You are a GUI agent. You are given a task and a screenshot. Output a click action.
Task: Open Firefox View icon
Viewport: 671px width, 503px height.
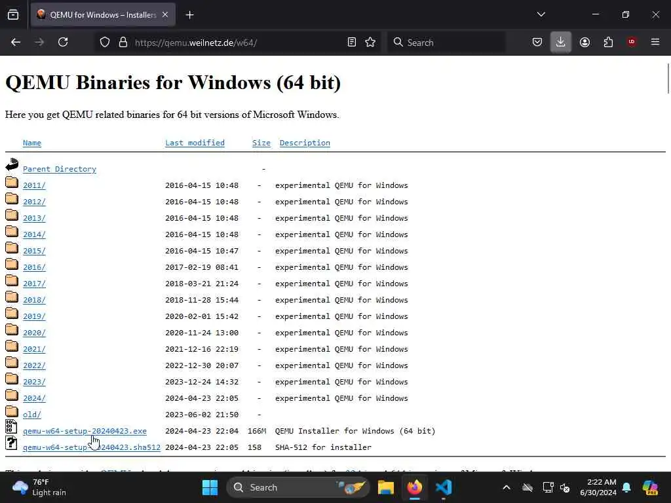13,15
